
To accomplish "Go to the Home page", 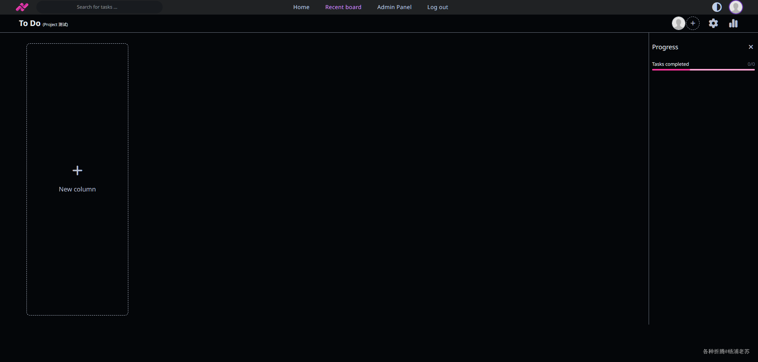I will pos(301,7).
